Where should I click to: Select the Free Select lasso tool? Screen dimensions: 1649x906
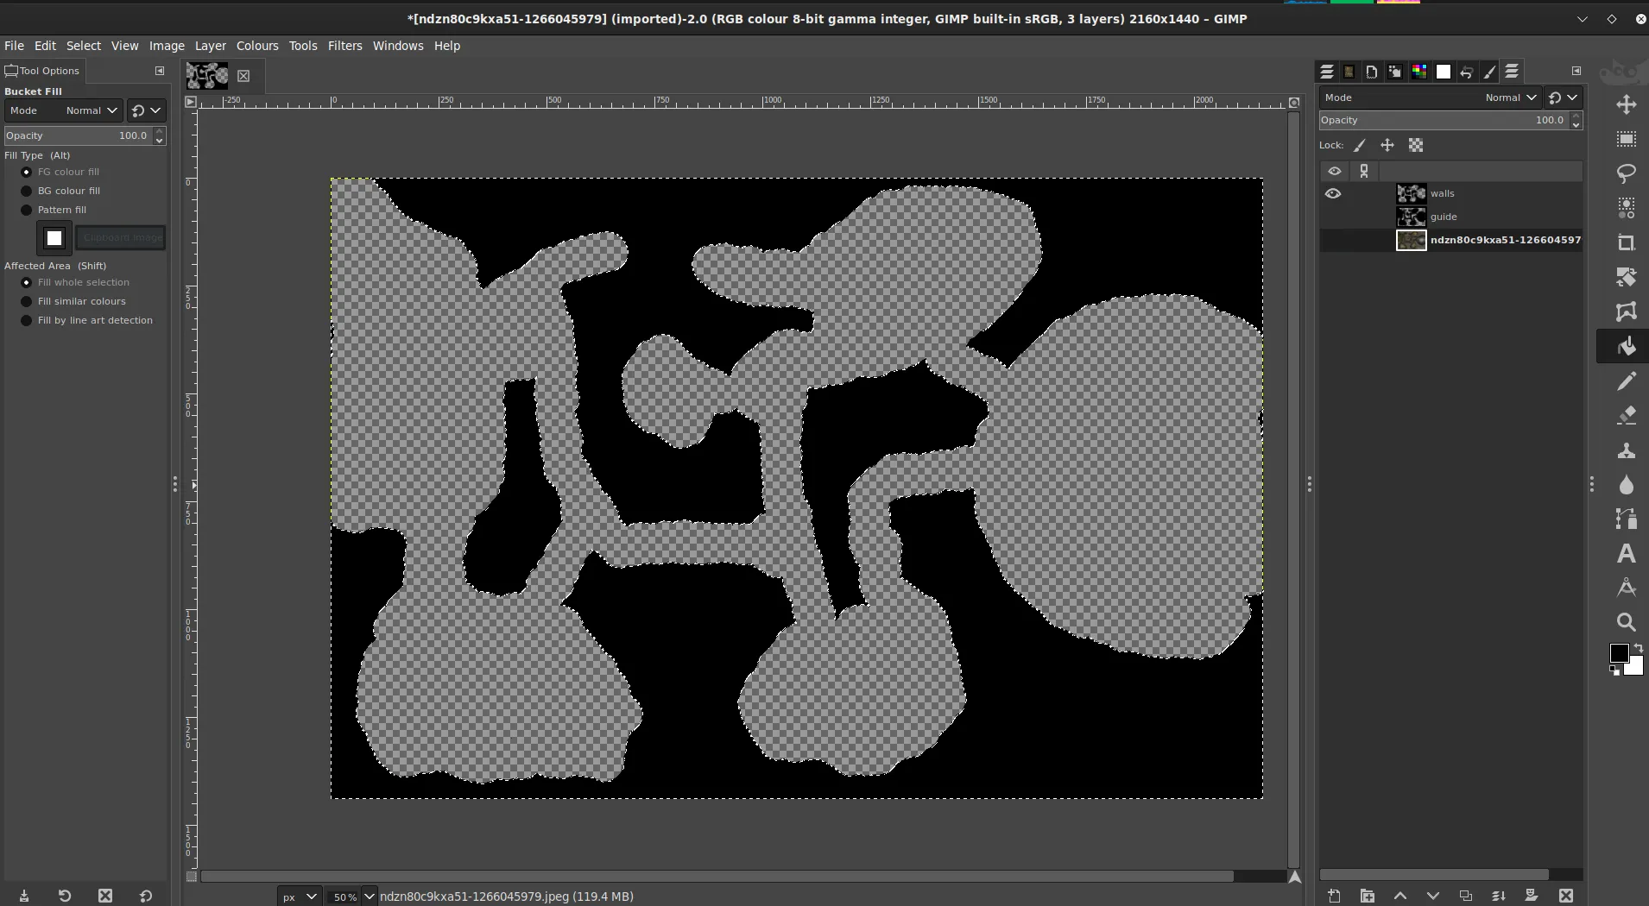pos(1627,173)
